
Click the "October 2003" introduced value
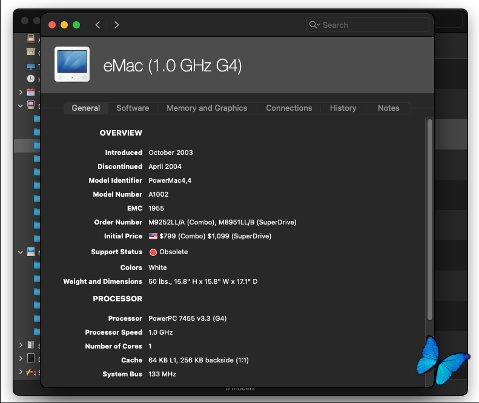[x=170, y=152]
